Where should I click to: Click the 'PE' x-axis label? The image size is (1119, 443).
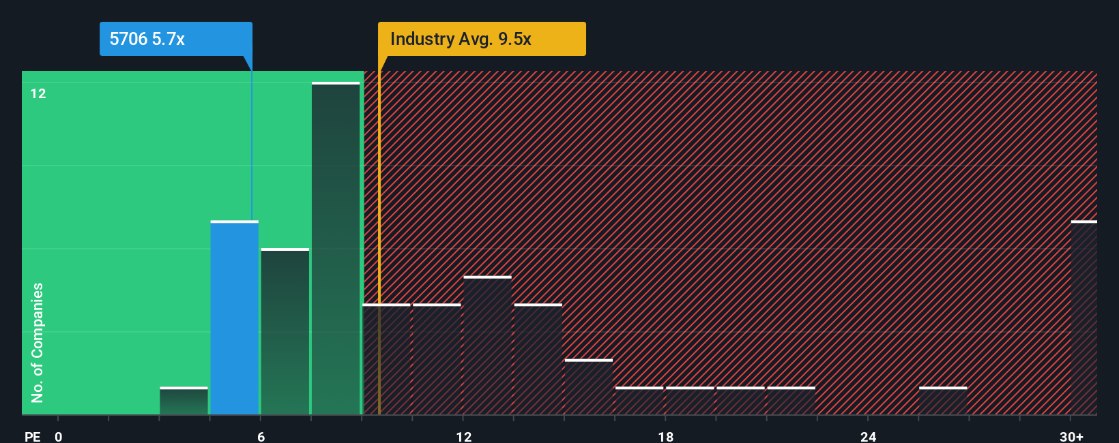coord(33,436)
